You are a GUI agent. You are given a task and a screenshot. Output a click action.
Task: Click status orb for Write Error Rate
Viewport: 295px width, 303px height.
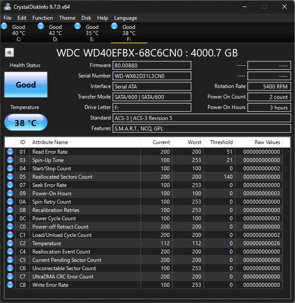click(x=10, y=285)
